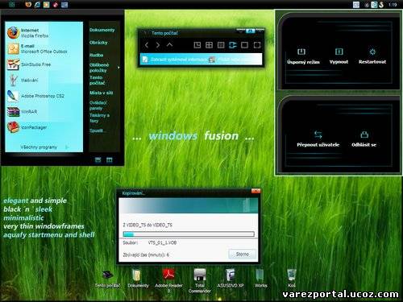Click the clock in the top bar
The image size is (403, 302).
(x=393, y=5)
